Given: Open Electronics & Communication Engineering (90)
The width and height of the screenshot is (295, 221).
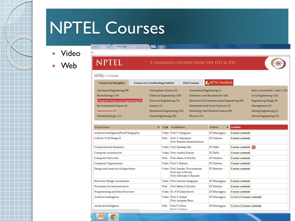Looking at the screenshot, I should click(216, 100).
